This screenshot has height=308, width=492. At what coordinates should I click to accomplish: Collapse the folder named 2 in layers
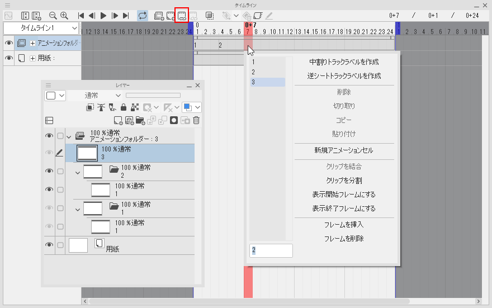78,173
